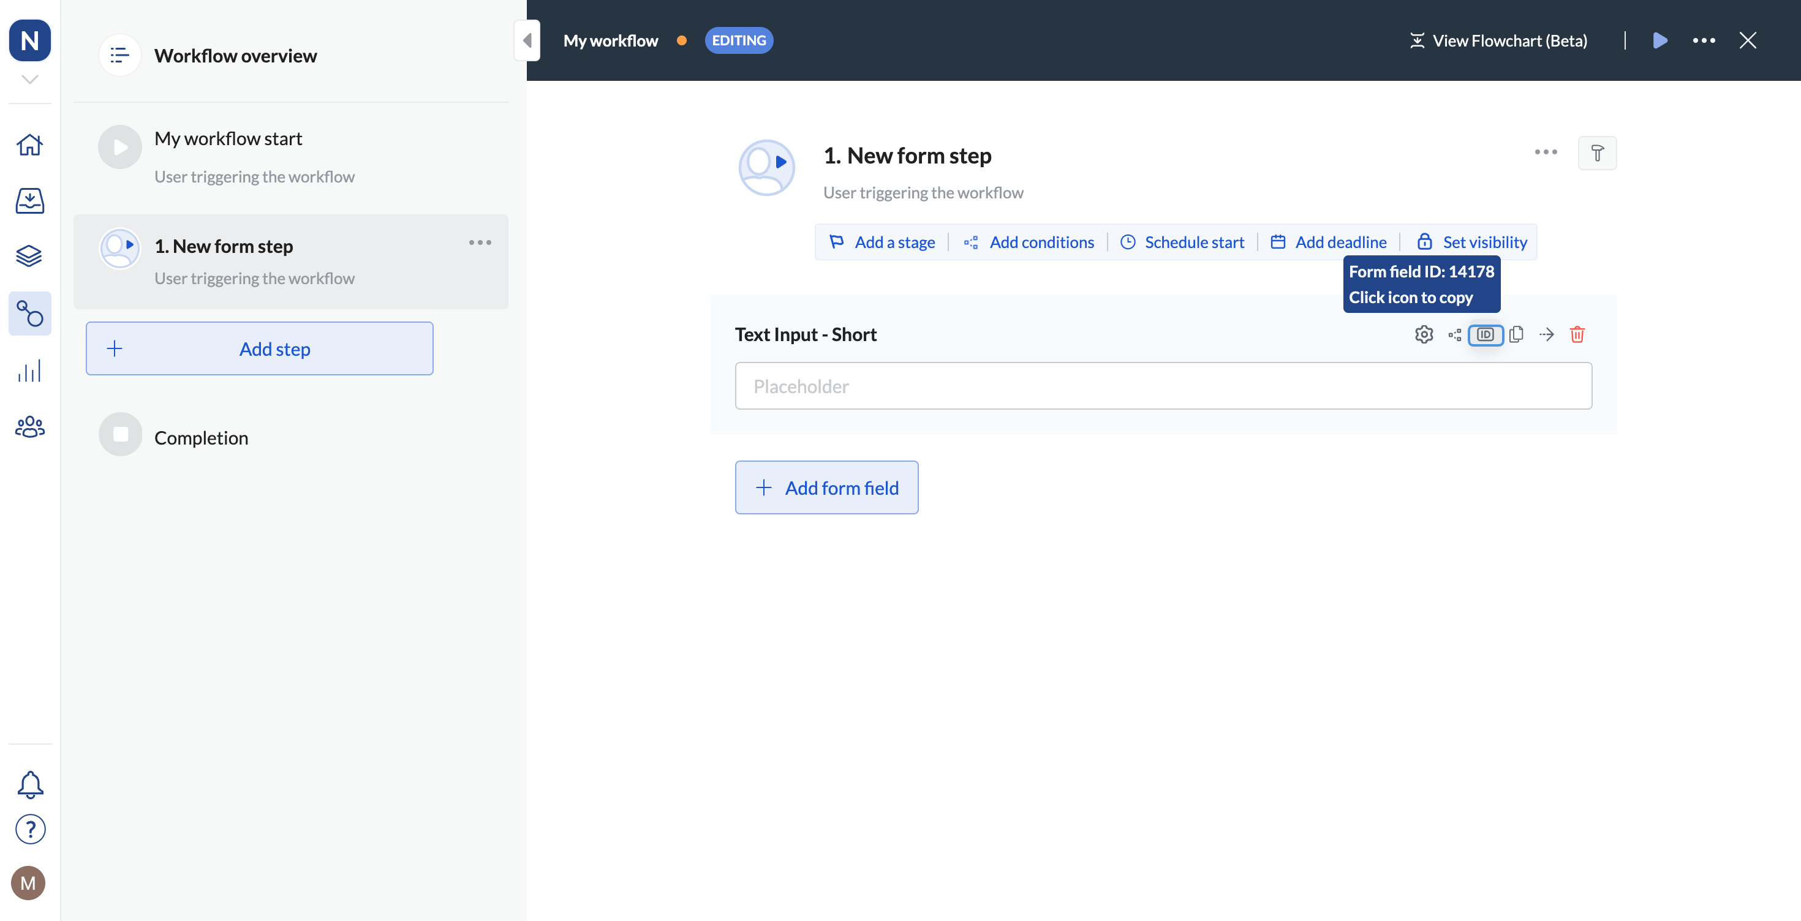The height and width of the screenshot is (921, 1801).
Task: Open the Home icon in the sidebar
Action: 29,145
